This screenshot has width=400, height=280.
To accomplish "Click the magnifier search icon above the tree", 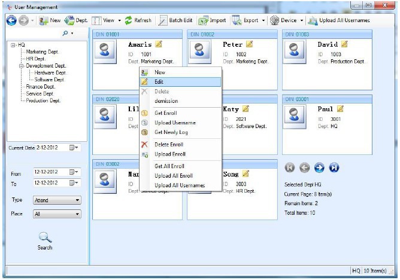I will pos(65,33).
